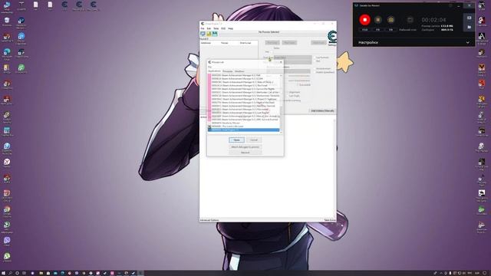Click Advanced Options at bottom of Cheat Engine
The width and height of the screenshot is (491, 276).
point(209,220)
